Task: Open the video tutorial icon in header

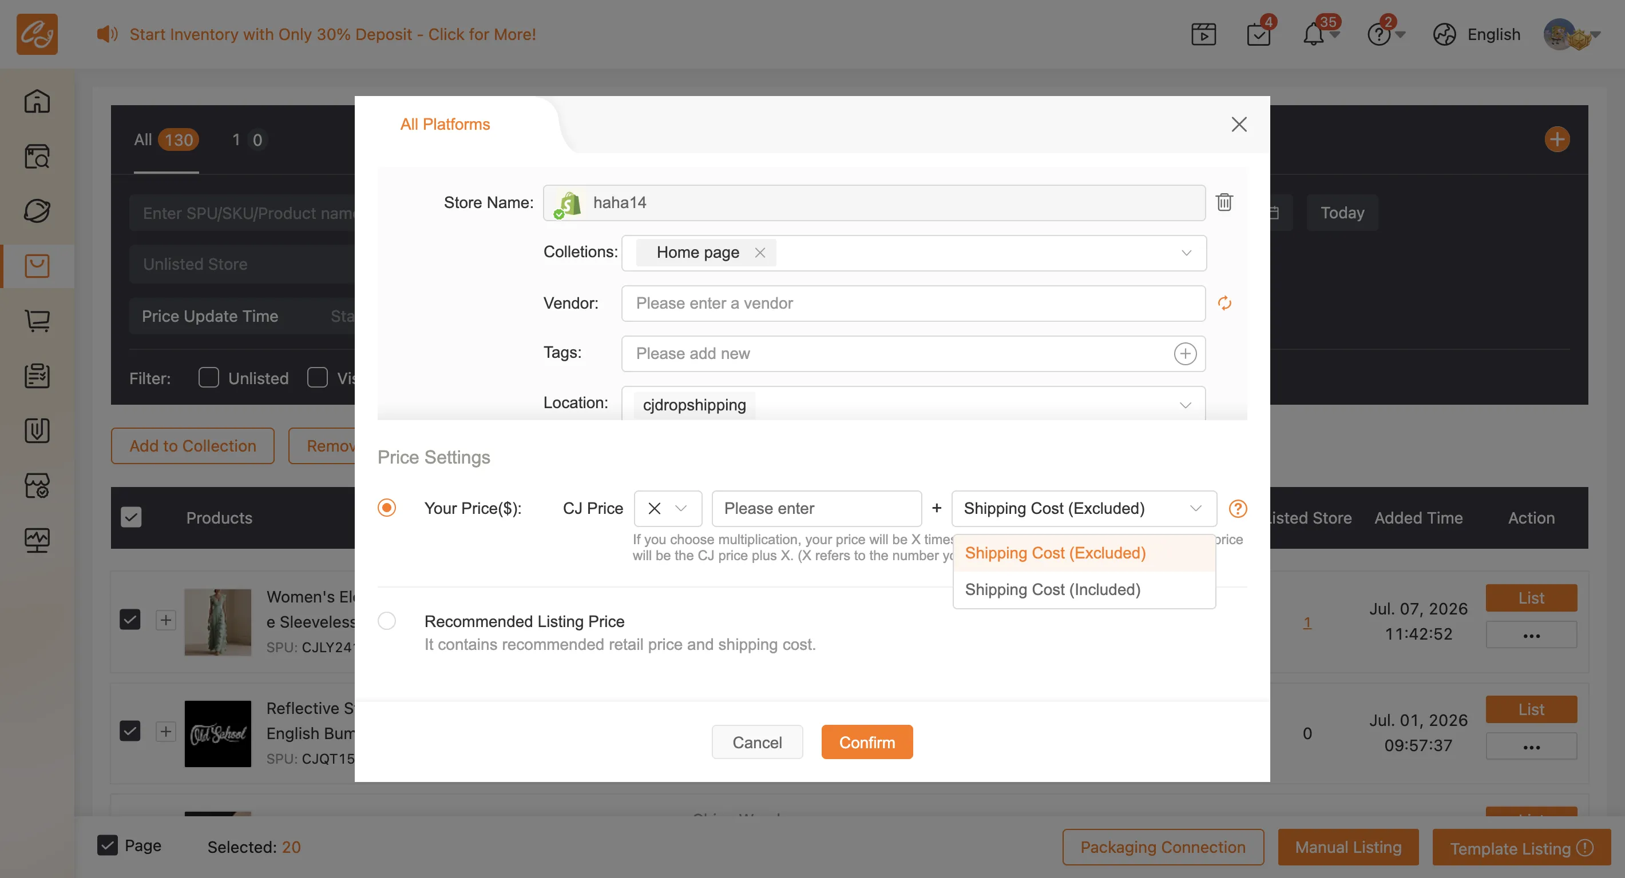Action: click(1203, 34)
